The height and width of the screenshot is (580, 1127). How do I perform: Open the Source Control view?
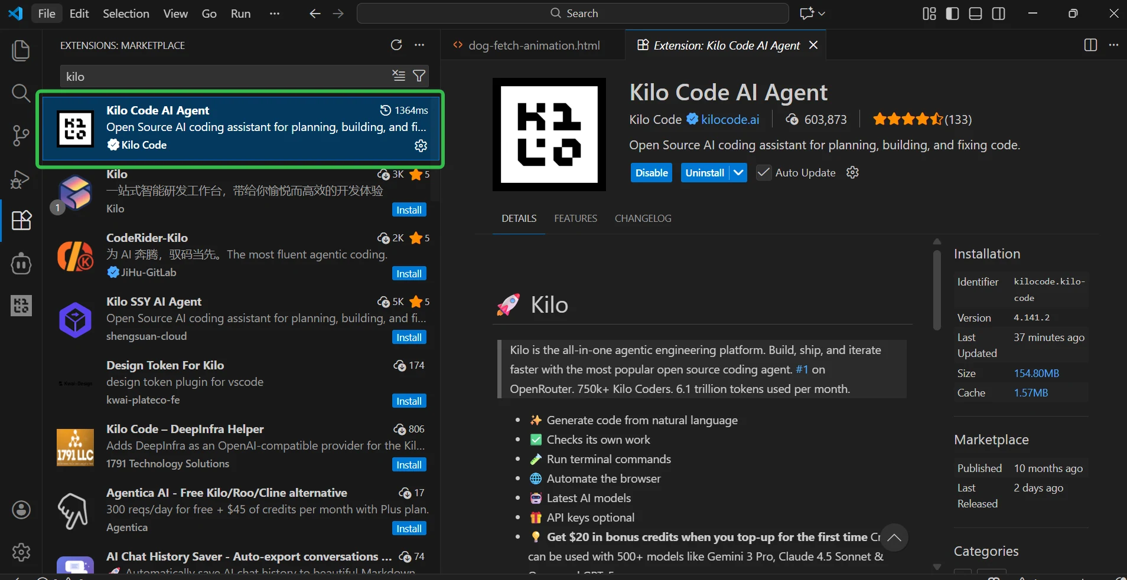coord(21,136)
